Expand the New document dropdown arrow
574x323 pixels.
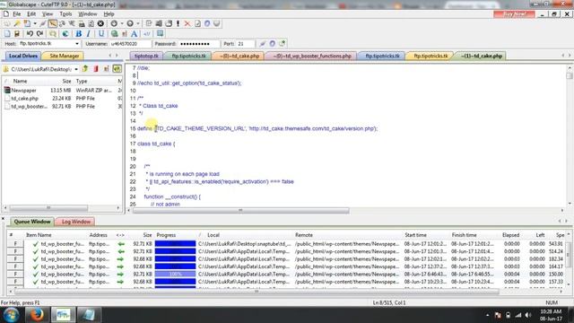(x=35, y=23)
